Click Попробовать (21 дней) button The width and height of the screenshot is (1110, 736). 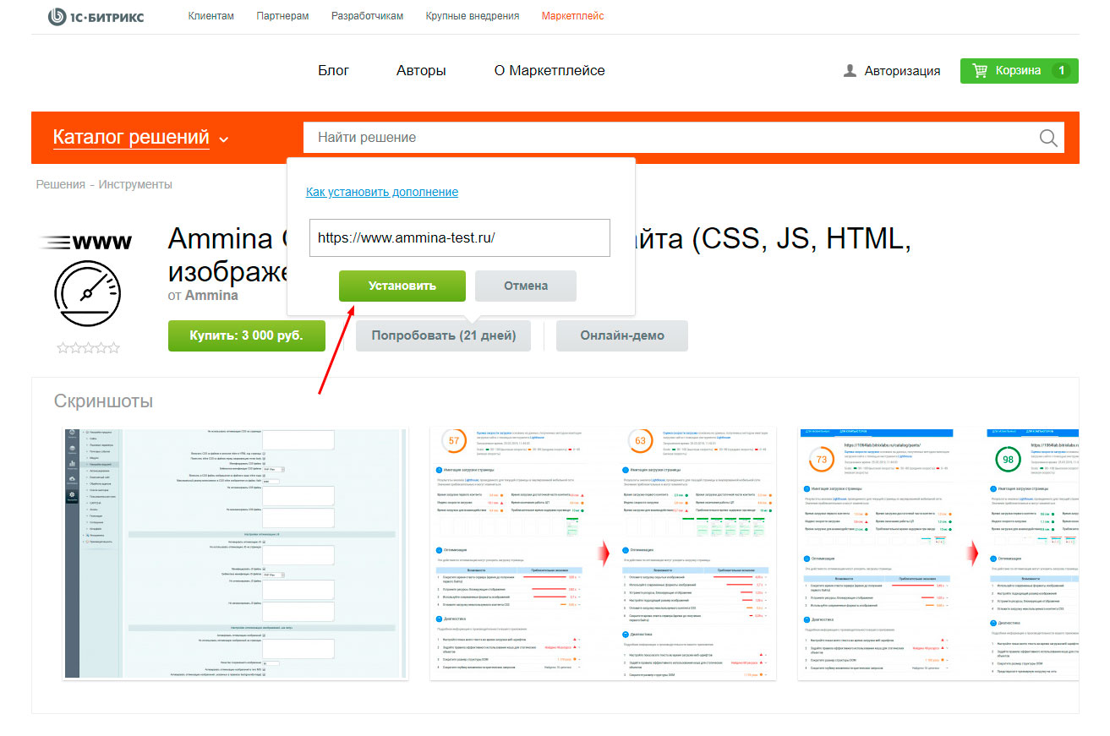[x=443, y=335]
